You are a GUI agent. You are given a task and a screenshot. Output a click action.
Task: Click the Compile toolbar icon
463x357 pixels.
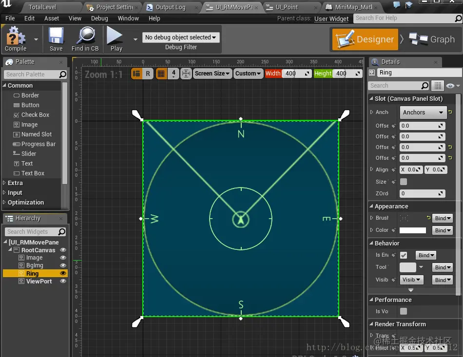click(15, 38)
